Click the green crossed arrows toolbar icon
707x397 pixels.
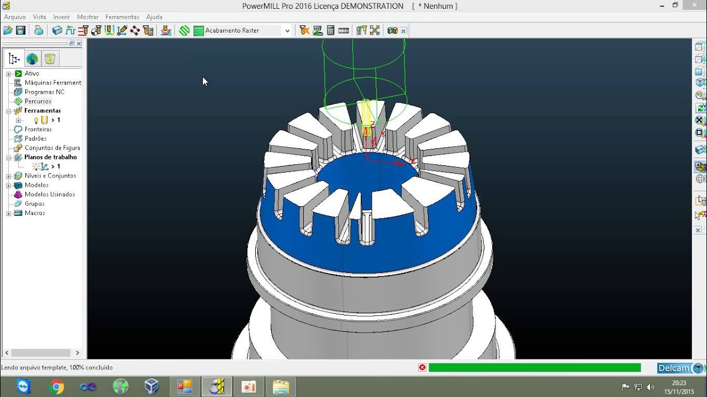point(375,30)
